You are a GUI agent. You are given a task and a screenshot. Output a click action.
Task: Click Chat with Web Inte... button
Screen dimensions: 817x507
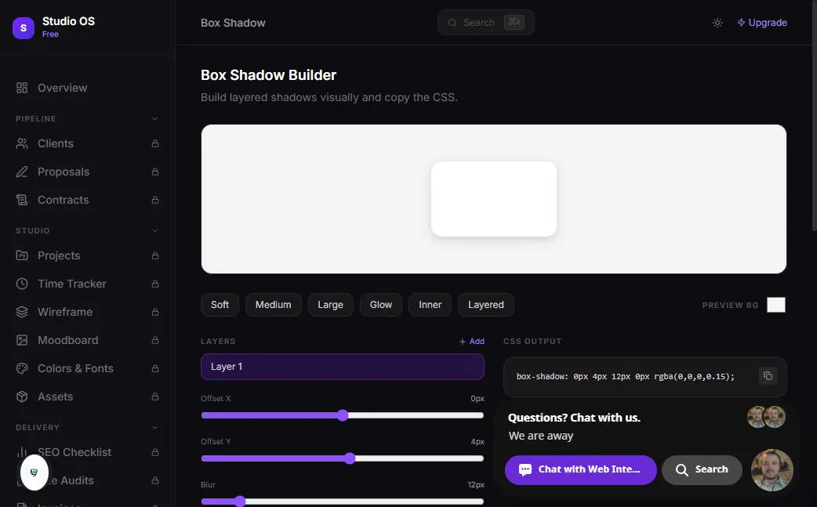click(x=580, y=470)
